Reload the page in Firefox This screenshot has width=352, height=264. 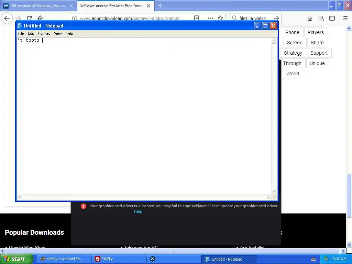[30, 18]
